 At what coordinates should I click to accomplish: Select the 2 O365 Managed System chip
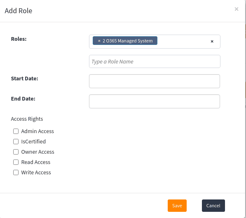click(128, 41)
